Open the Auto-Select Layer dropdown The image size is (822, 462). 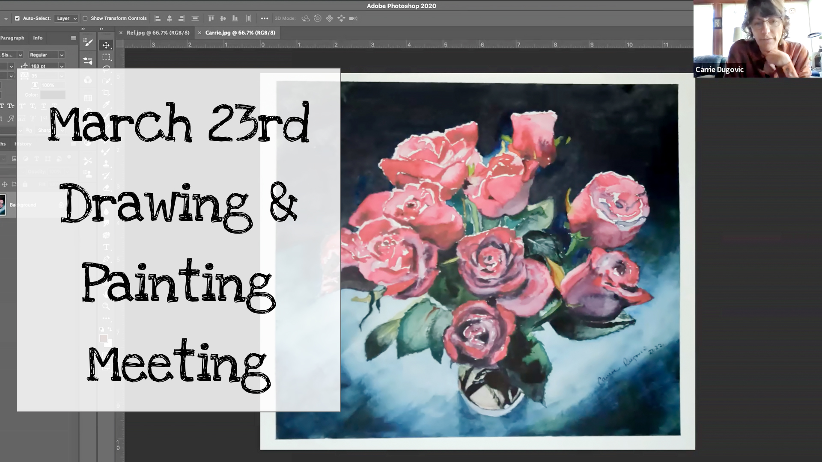66,18
